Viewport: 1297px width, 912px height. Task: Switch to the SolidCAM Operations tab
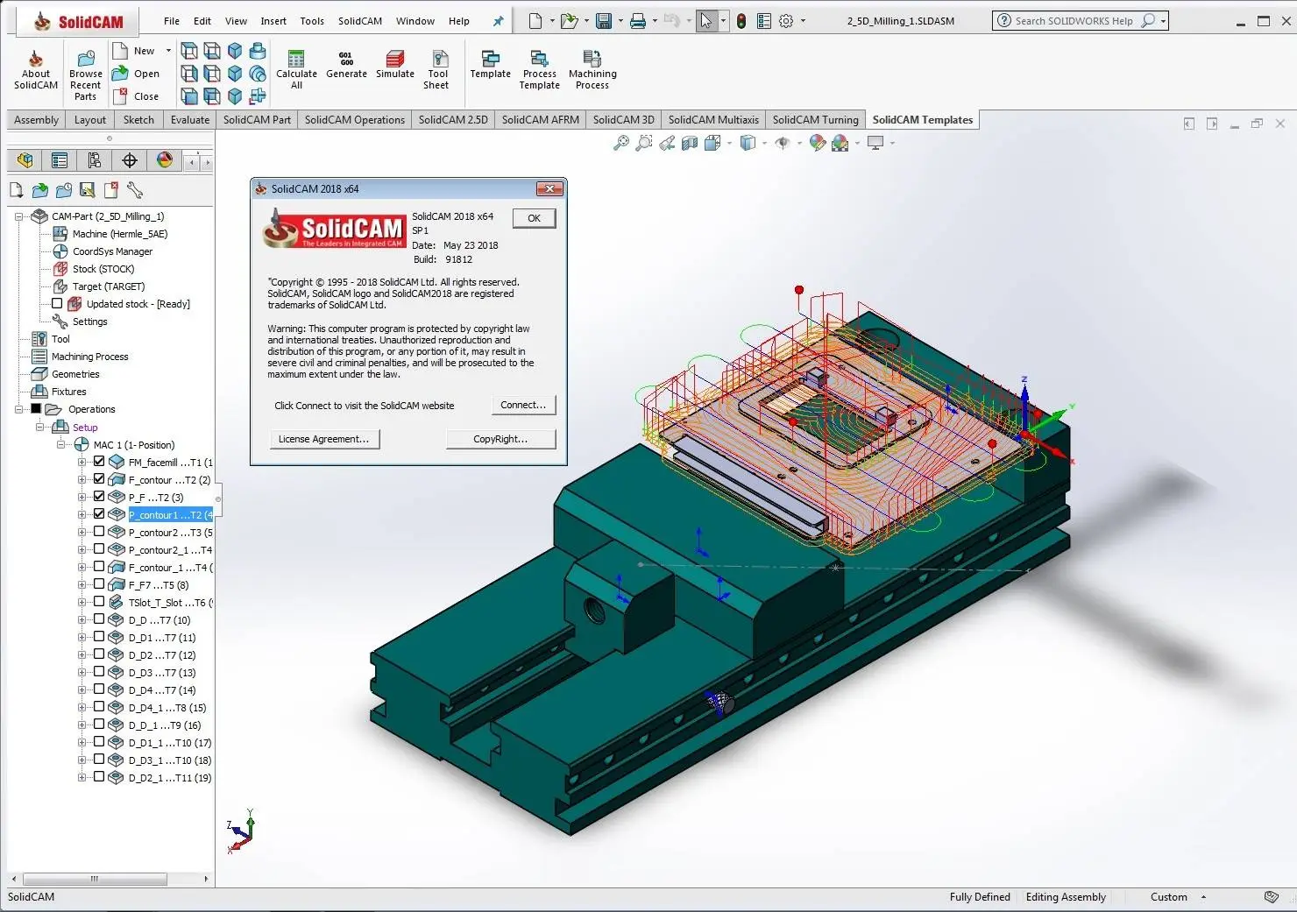point(355,120)
